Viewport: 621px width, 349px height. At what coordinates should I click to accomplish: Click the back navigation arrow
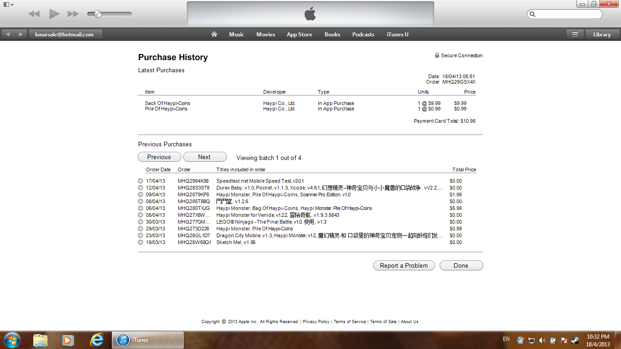pos(8,35)
